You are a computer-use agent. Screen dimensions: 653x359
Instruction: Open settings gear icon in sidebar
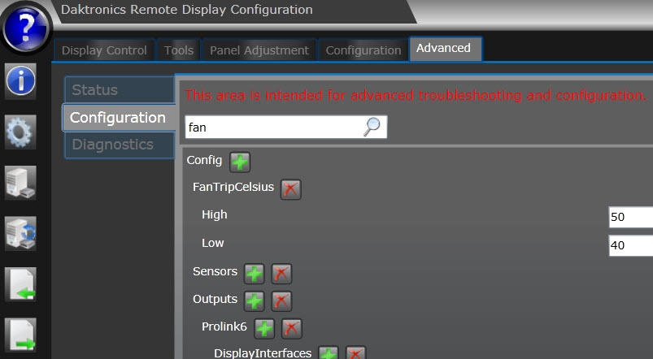click(21, 132)
